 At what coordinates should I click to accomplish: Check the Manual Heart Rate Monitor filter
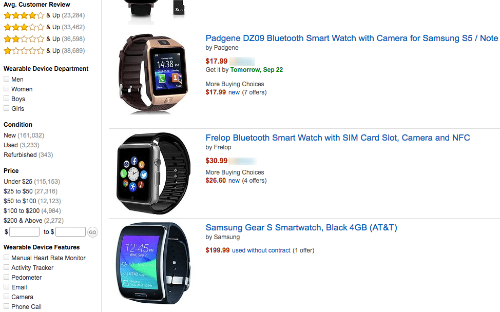tap(6, 258)
